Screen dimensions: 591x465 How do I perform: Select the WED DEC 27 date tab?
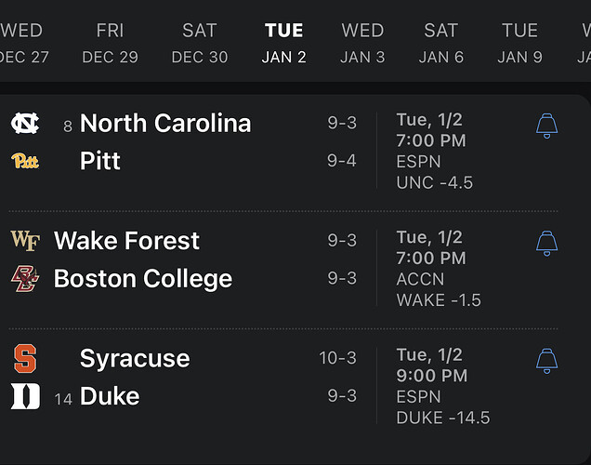(25, 43)
